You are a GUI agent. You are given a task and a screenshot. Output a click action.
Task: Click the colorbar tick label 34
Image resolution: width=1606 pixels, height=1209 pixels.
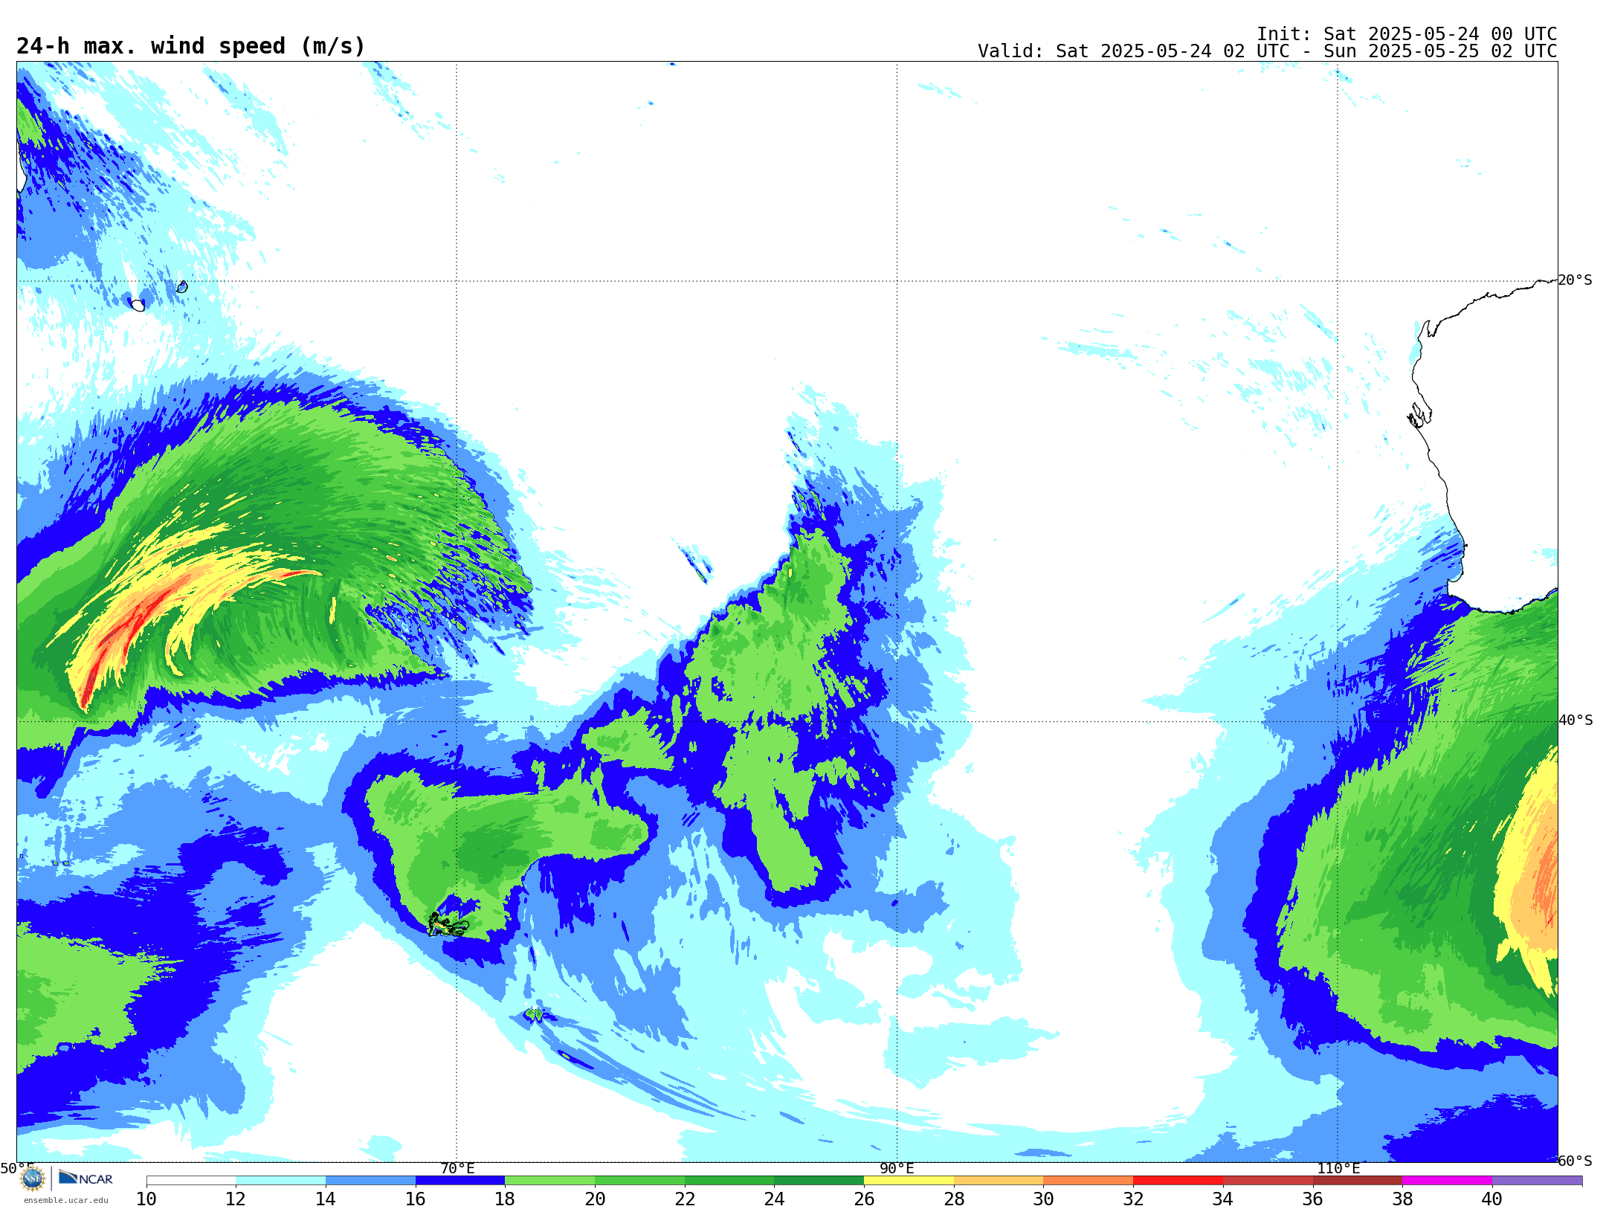click(x=1223, y=1199)
